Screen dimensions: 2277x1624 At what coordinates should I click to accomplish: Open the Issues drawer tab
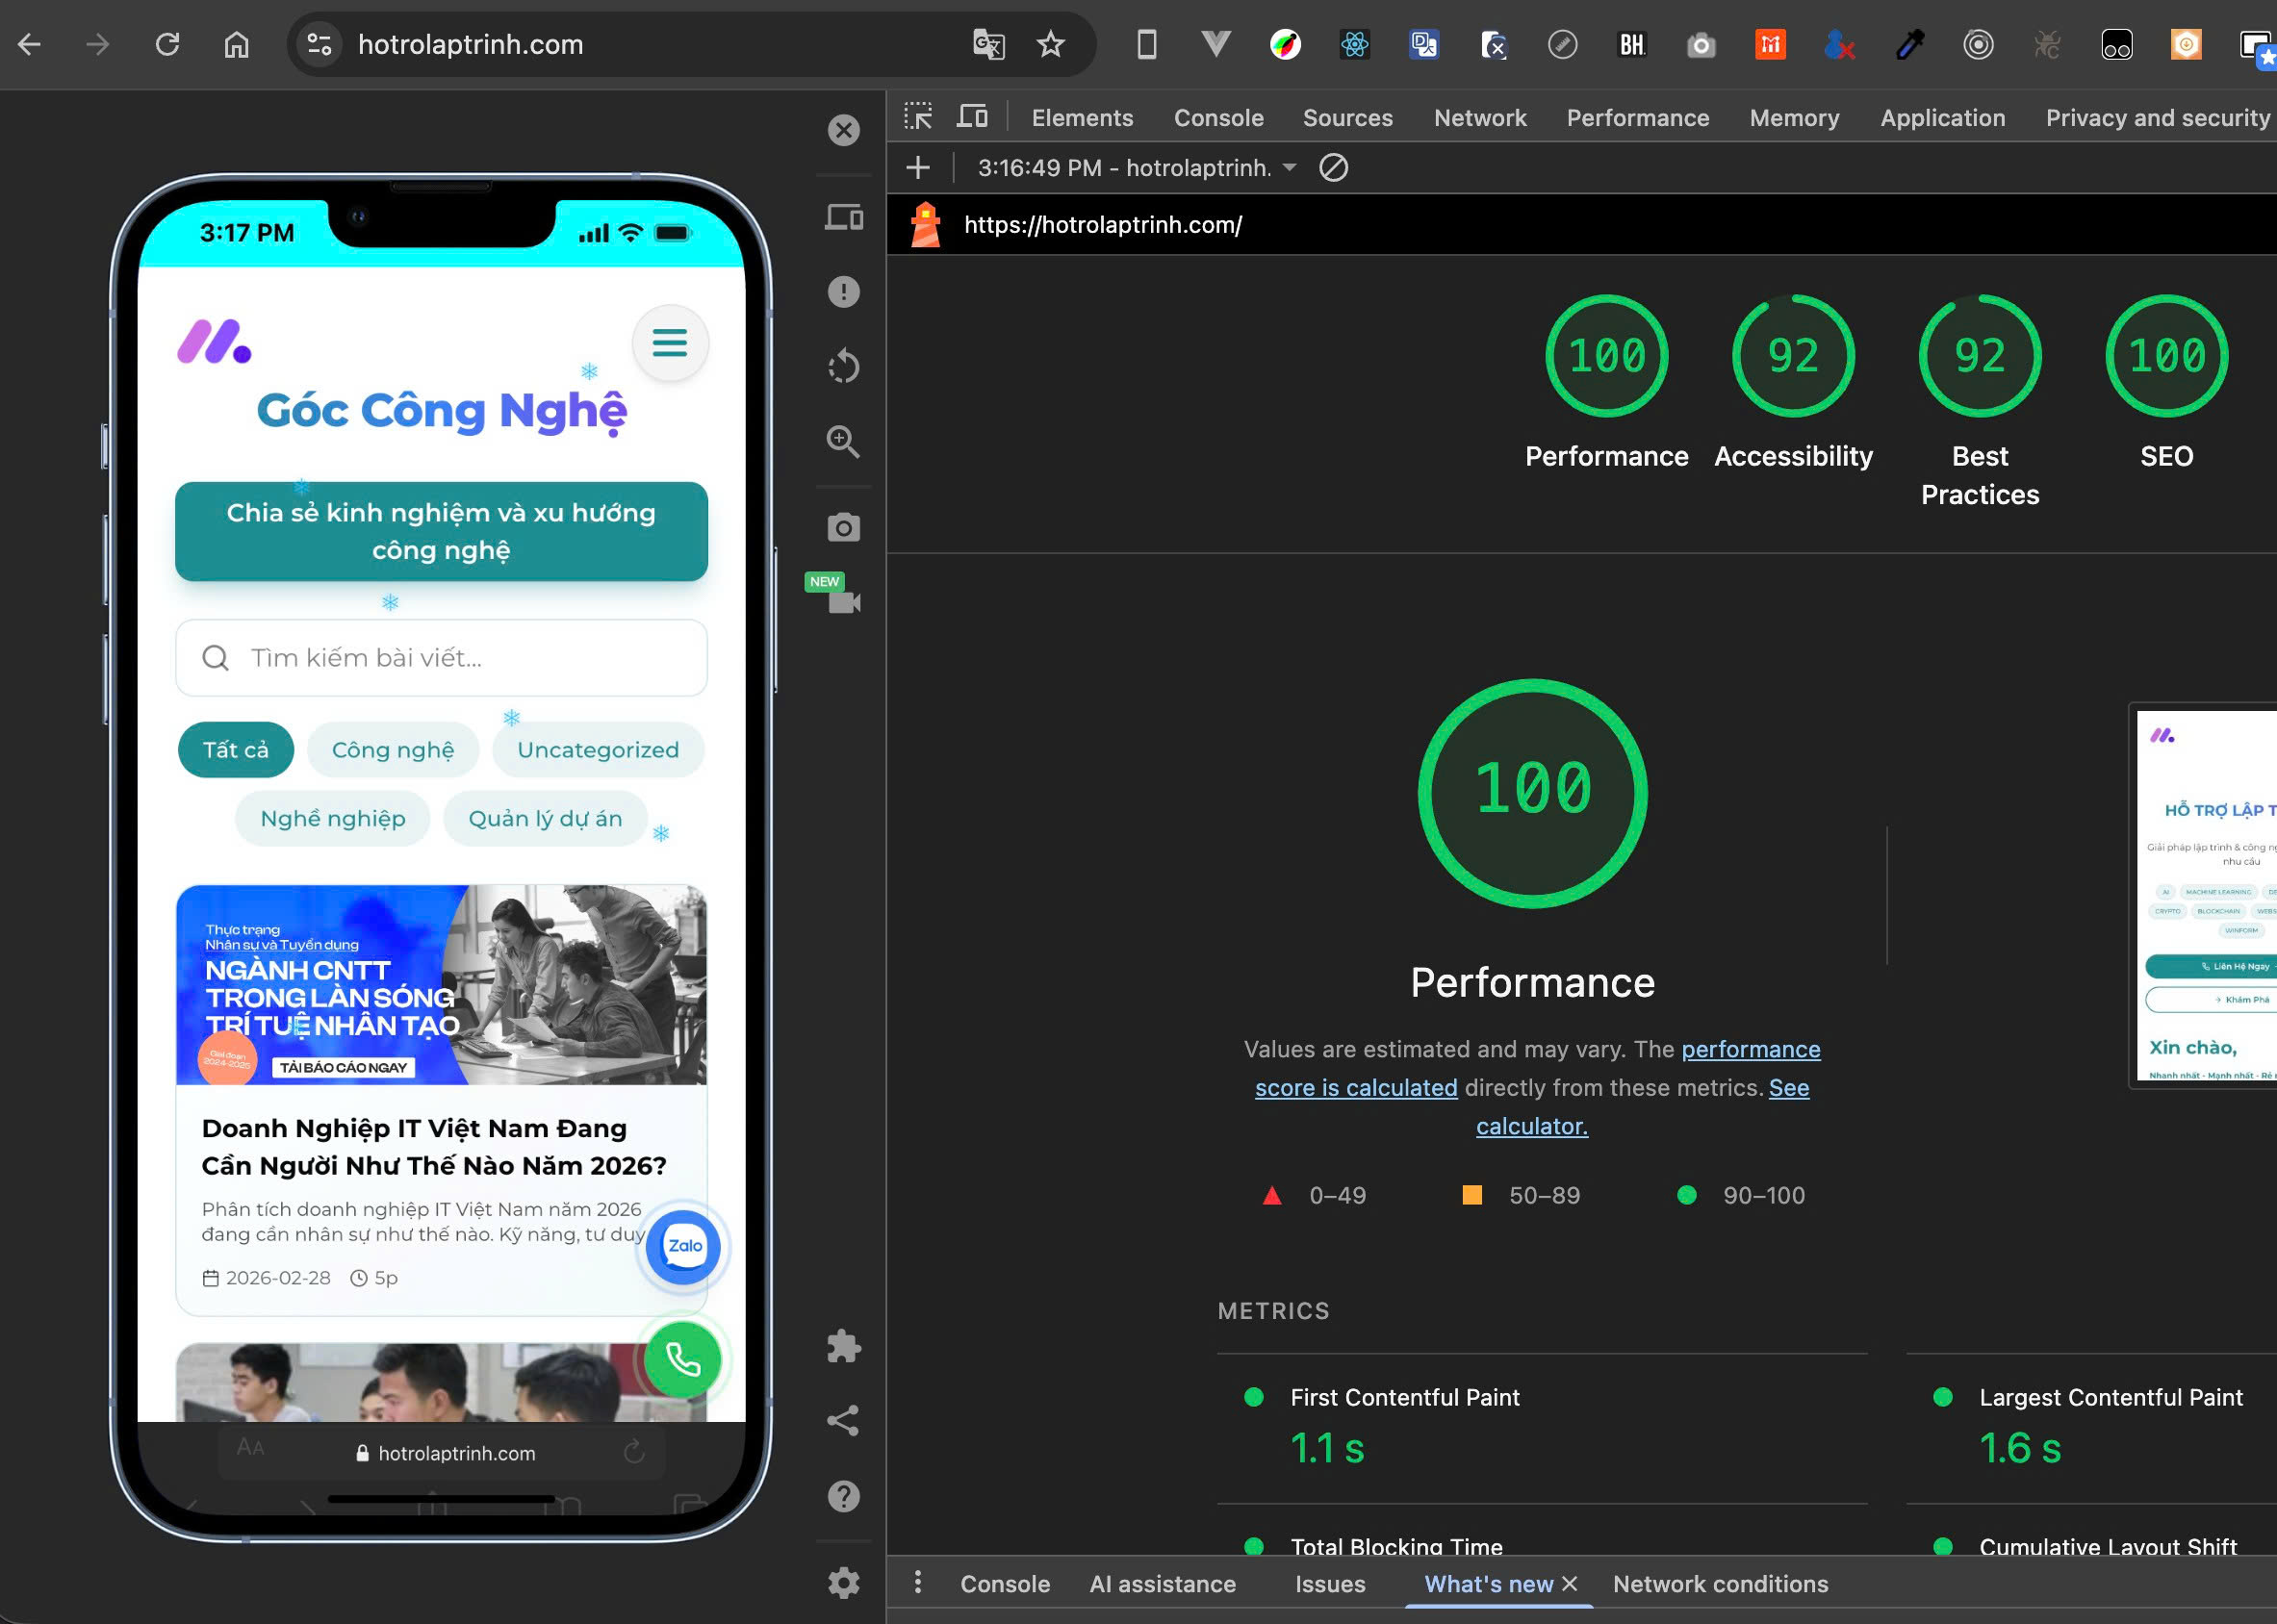coord(1329,1584)
